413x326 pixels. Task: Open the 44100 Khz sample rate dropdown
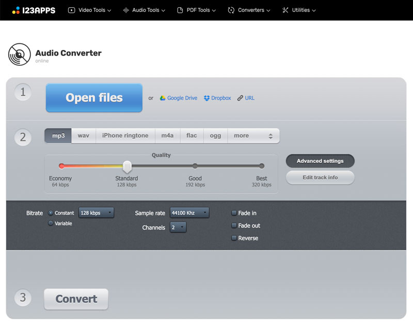(189, 213)
